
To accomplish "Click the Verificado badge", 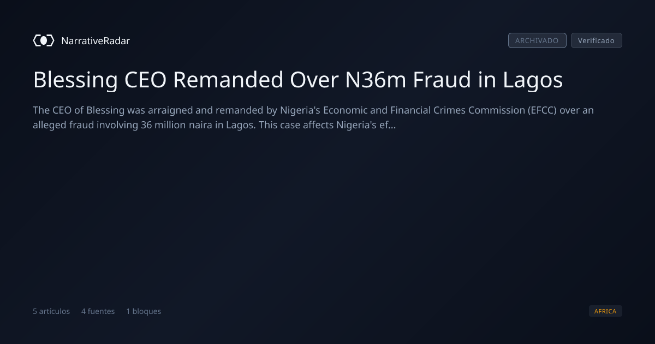I will tap(596, 40).
